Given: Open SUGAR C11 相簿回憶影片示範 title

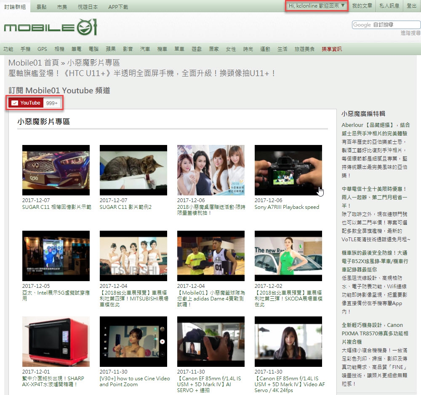Looking at the screenshot, I should click(x=57, y=207).
